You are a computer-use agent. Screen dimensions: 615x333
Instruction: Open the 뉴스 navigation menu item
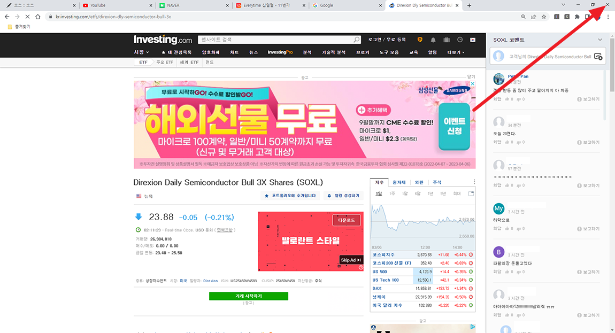pyautogui.click(x=253, y=52)
